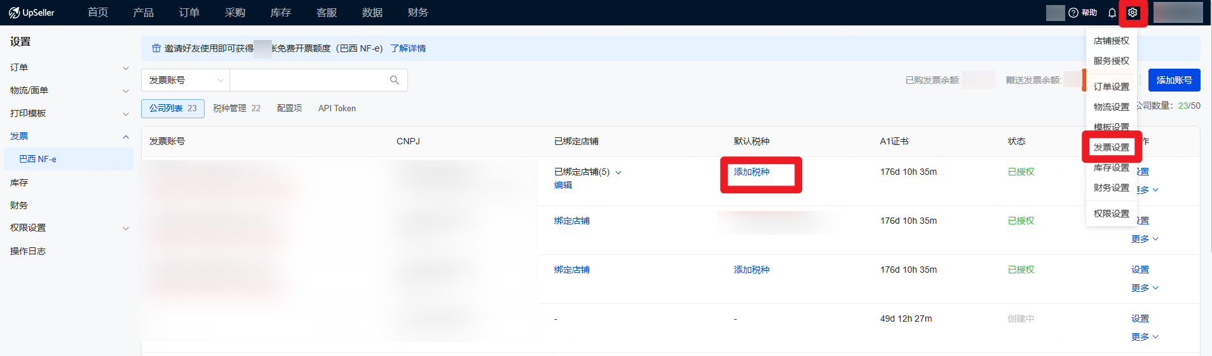Switch to the 配置项 tab
The width and height of the screenshot is (1212, 356).
[289, 108]
